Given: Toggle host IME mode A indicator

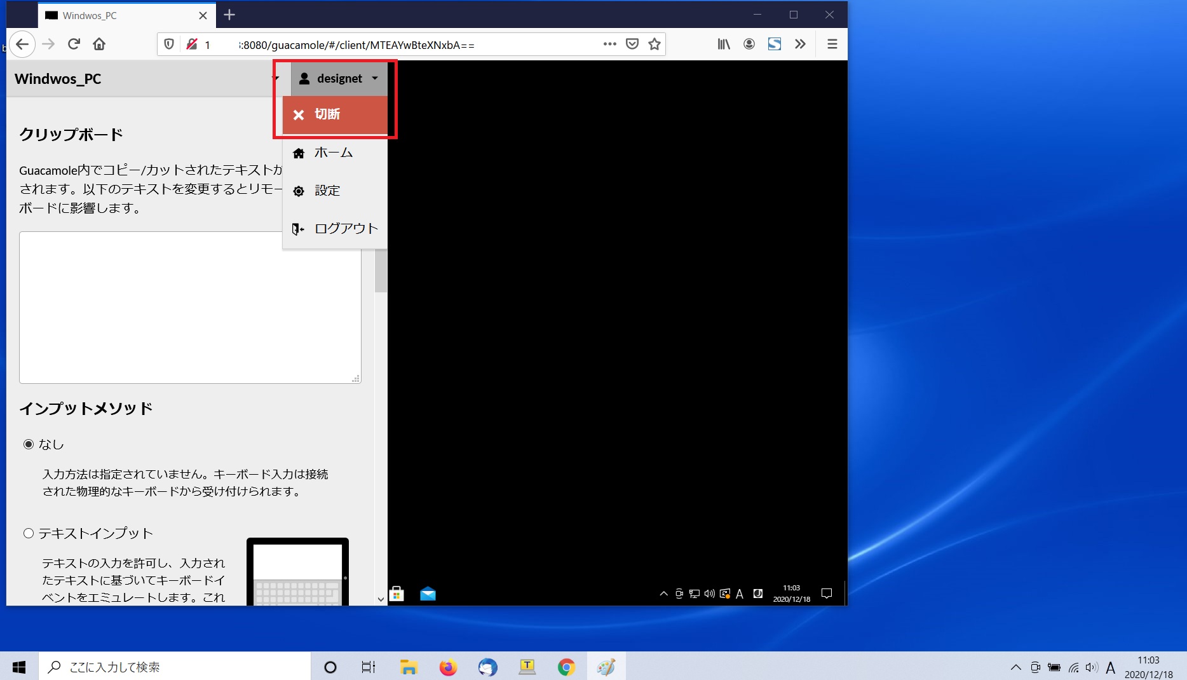Looking at the screenshot, I should [1111, 667].
